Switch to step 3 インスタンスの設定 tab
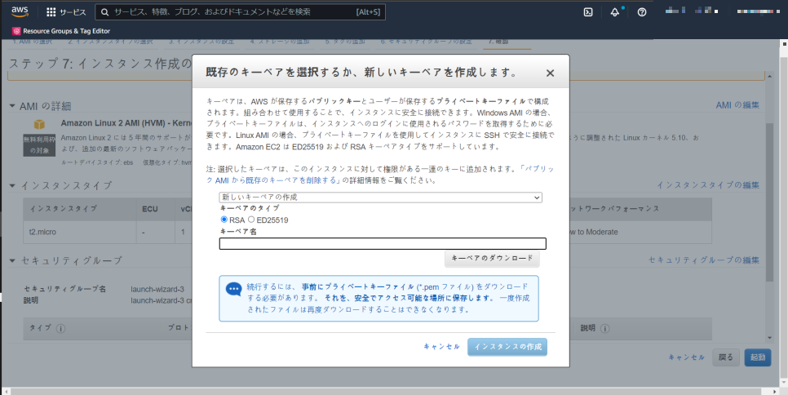 (201, 41)
